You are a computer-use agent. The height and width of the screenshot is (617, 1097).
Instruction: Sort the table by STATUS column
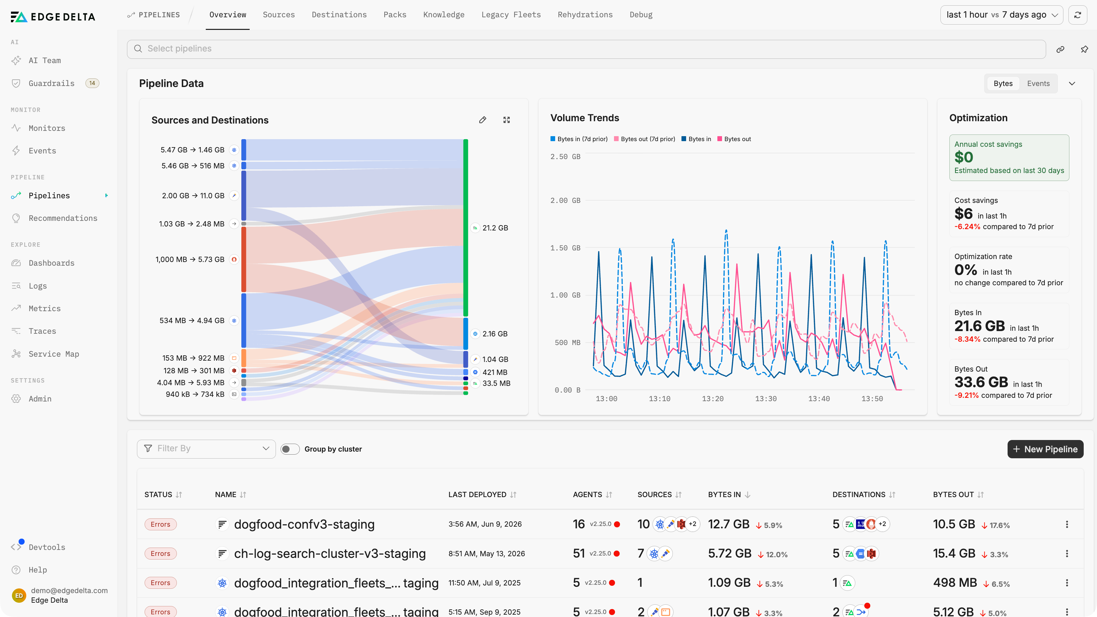coord(163,494)
